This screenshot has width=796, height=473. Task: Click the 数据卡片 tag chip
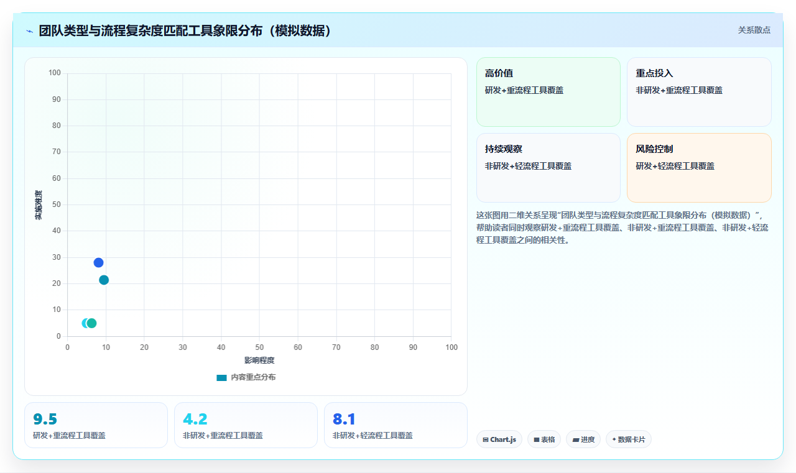click(x=629, y=439)
